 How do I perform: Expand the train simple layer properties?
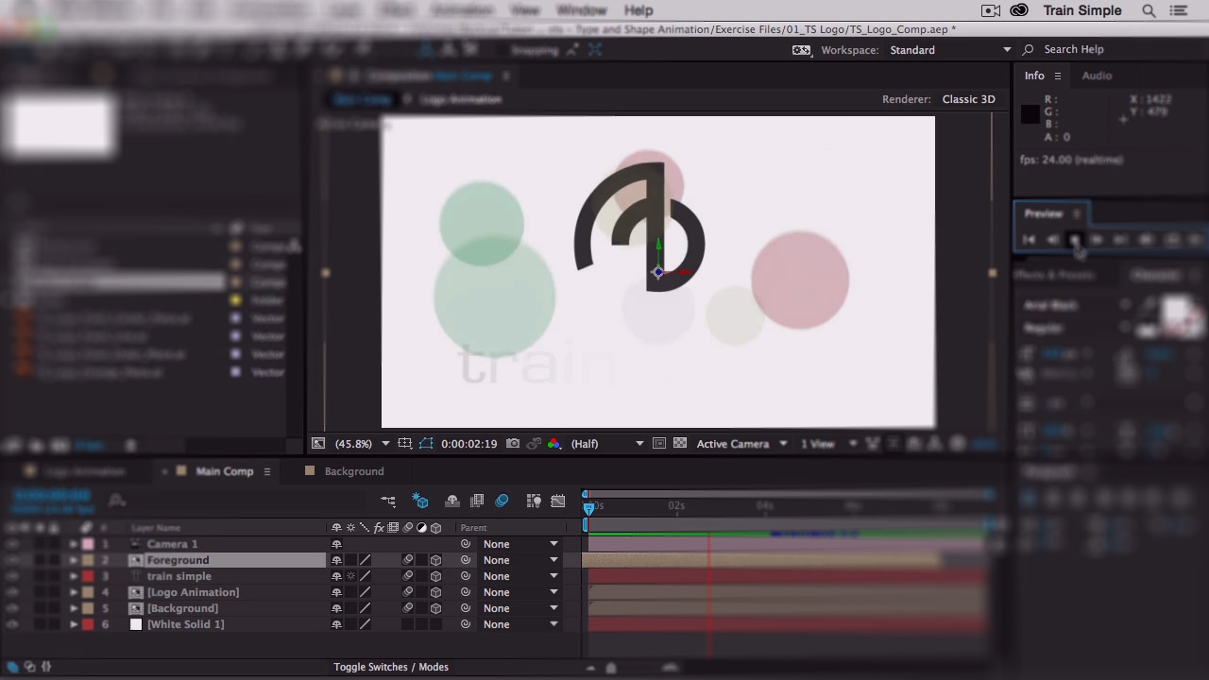[x=74, y=576]
